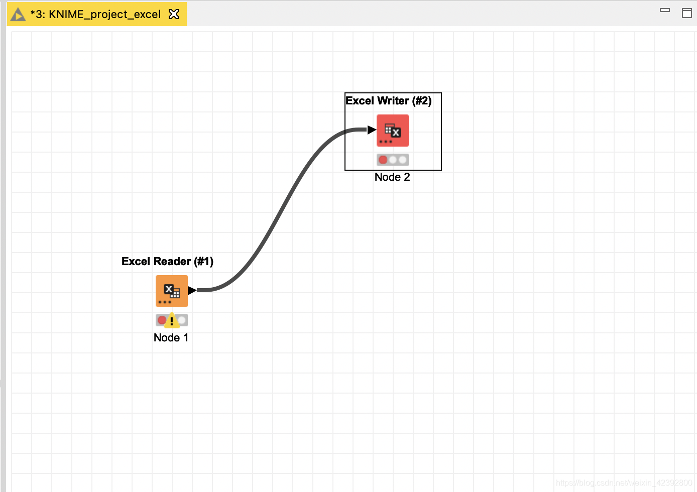Select the KNIME_project_excel editor tab
Screen dimensions: 697x492
[96, 14]
